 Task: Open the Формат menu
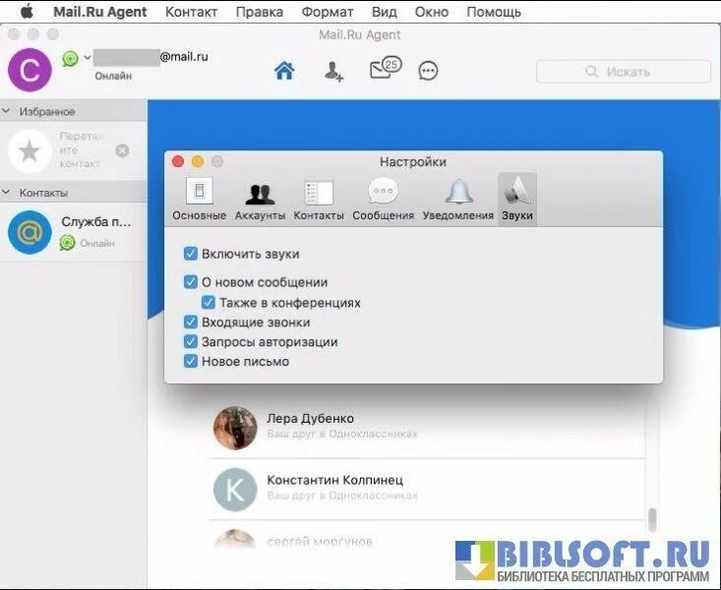[328, 12]
